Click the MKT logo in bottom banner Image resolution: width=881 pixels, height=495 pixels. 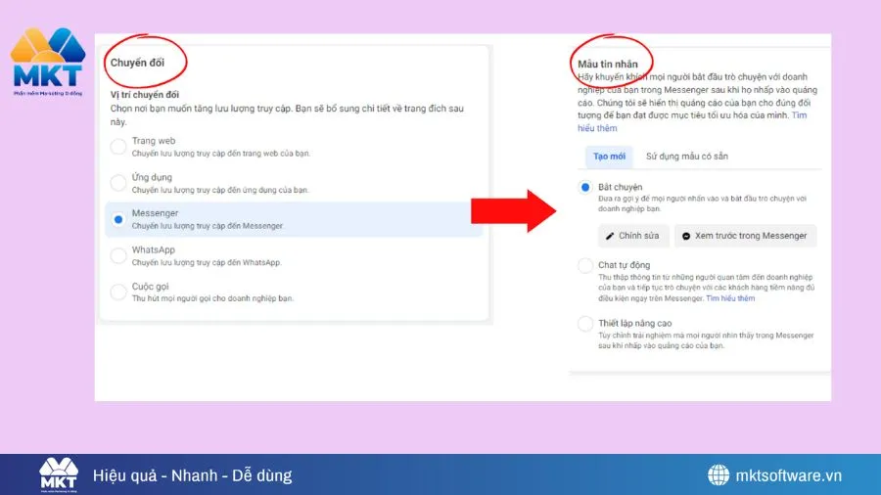(59, 475)
